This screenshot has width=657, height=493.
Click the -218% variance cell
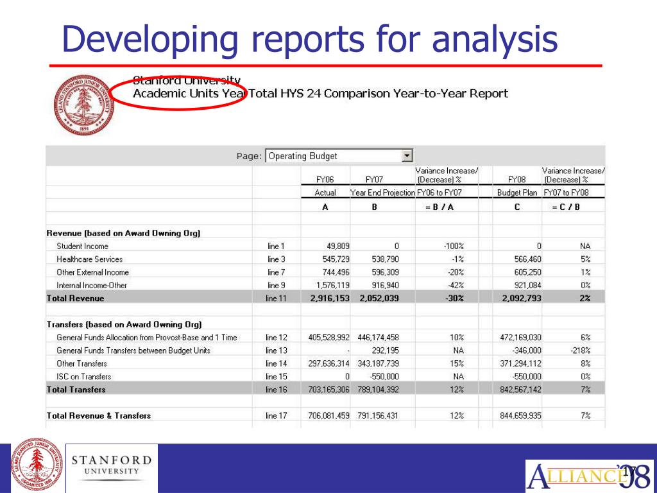tap(580, 350)
